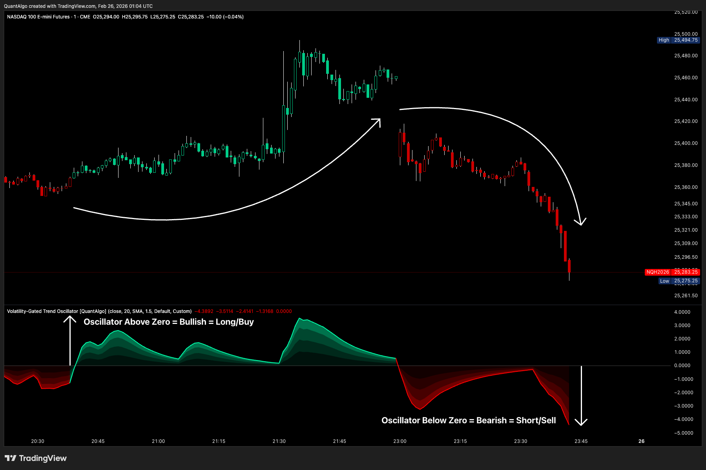Click the 25,321.00 price axis label
Image resolution: width=706 pixels, height=470 pixels.
click(x=686, y=230)
